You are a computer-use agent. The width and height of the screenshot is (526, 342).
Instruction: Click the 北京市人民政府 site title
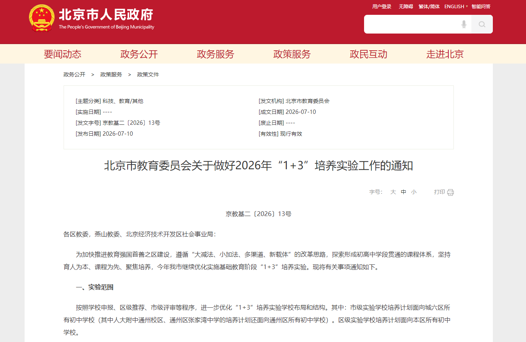coord(106,14)
